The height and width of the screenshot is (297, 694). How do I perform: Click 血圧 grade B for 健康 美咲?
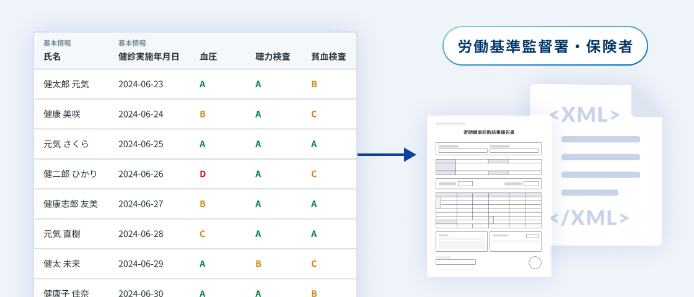[x=203, y=114]
